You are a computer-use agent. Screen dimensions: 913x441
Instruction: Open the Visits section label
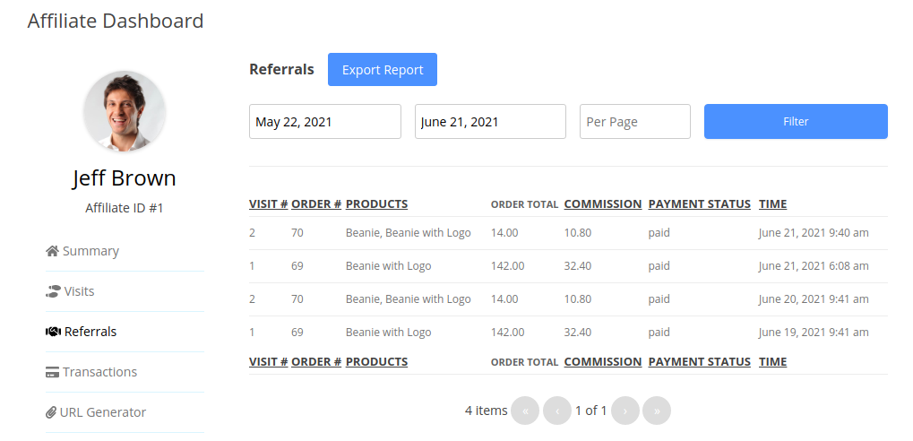(79, 291)
